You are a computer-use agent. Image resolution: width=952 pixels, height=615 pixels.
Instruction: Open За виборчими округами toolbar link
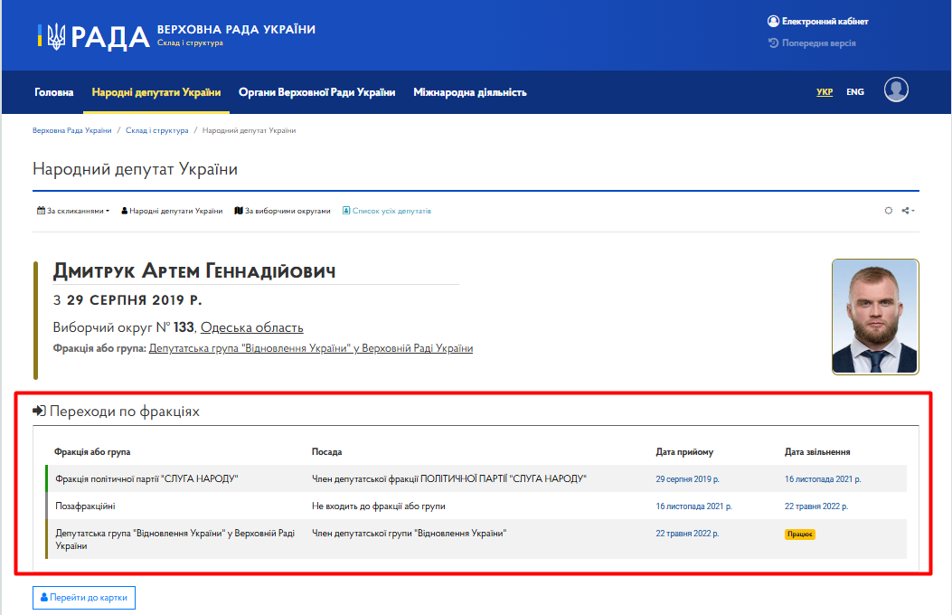coord(282,211)
